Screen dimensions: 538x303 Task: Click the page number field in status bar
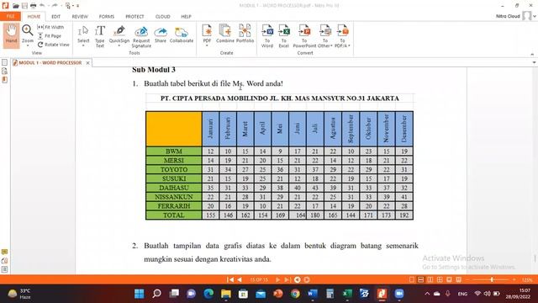pos(259,279)
